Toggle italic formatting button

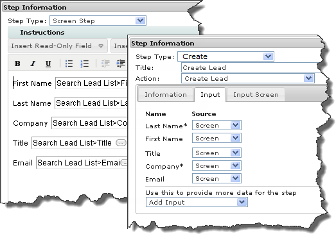(x=33, y=63)
